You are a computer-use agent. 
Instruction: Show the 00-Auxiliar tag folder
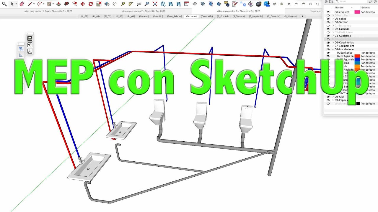coord(328,15)
